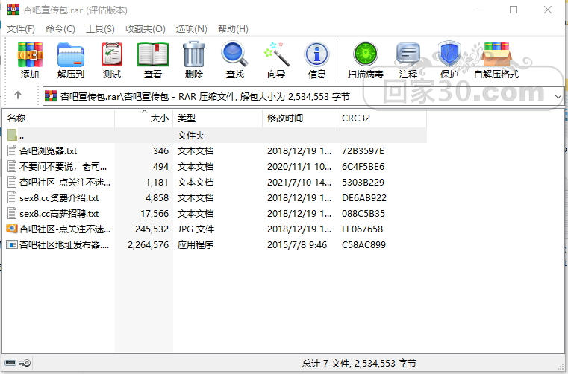Click the parent folder '..' icon
This screenshot has width=568, height=374.
(x=12, y=135)
